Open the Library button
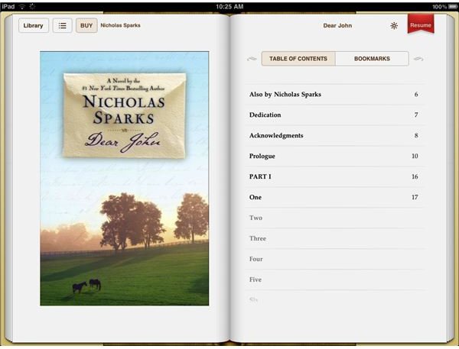Image resolution: width=459 pixels, height=349 pixels. pos(34,26)
